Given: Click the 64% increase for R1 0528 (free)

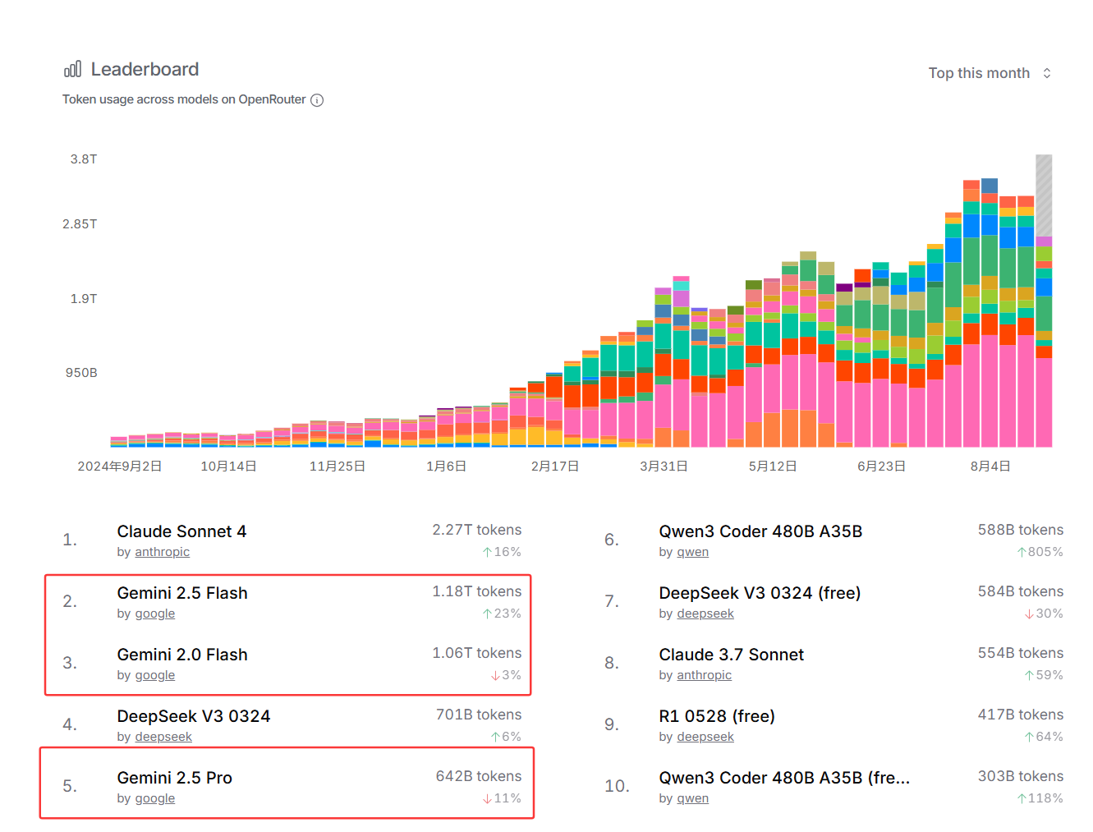Looking at the screenshot, I should coord(1044,737).
